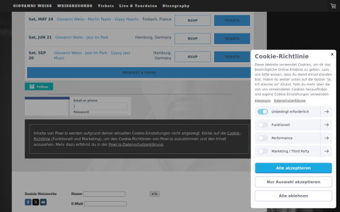
Task: Open Powr.io-Datenschutzerklärung link
Action: 136,144
